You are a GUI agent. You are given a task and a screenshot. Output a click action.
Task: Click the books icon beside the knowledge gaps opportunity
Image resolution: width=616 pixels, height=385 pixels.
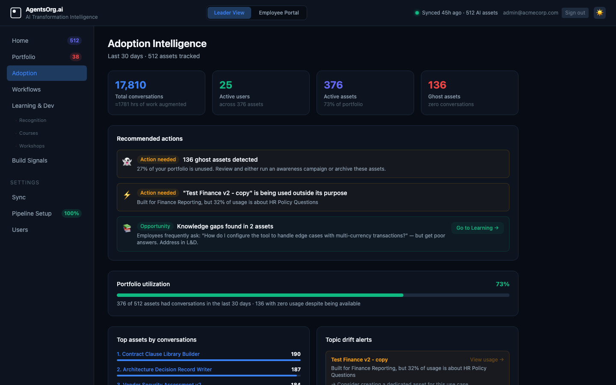[127, 228]
